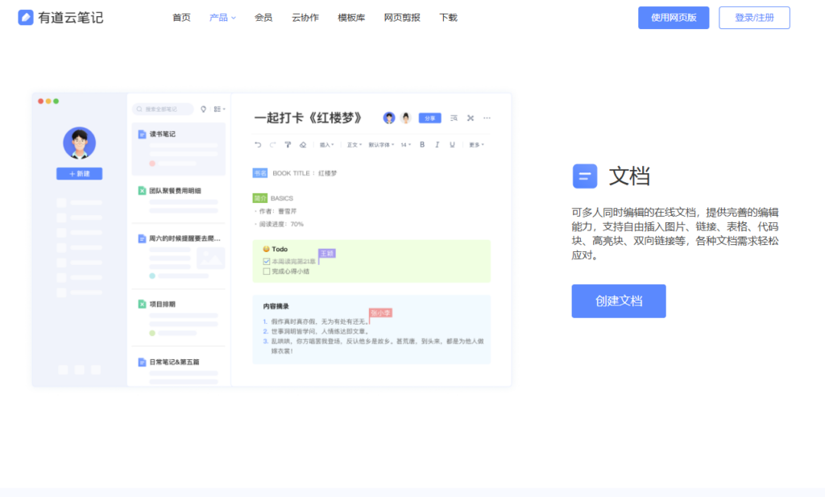Select the format painter icon
This screenshot has width=825, height=497.
pos(288,144)
